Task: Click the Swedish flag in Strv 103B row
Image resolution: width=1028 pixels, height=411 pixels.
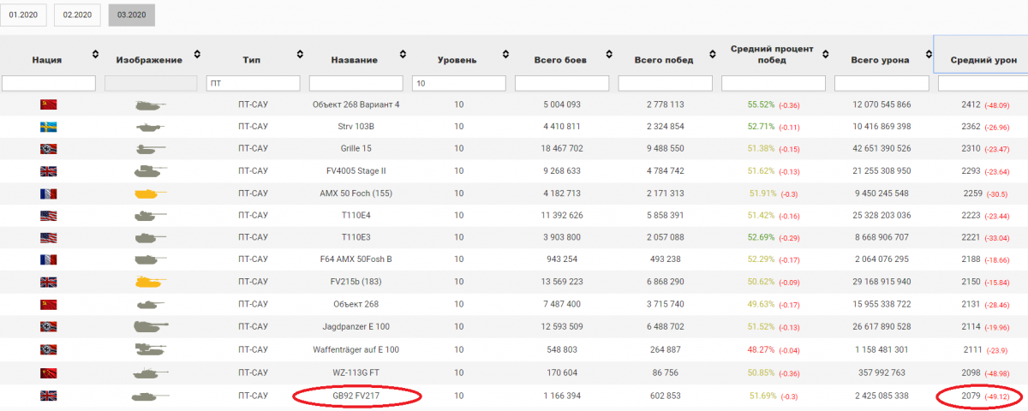Action: (x=47, y=127)
